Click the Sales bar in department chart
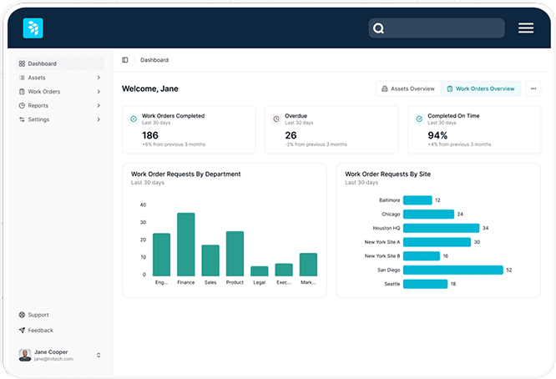556x379 pixels. (x=210, y=260)
